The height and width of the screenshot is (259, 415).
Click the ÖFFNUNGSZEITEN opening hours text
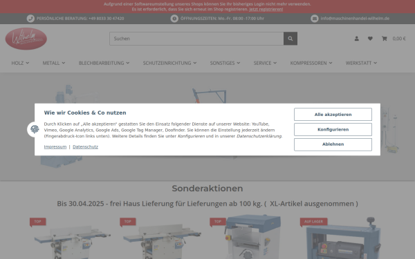[x=222, y=19]
